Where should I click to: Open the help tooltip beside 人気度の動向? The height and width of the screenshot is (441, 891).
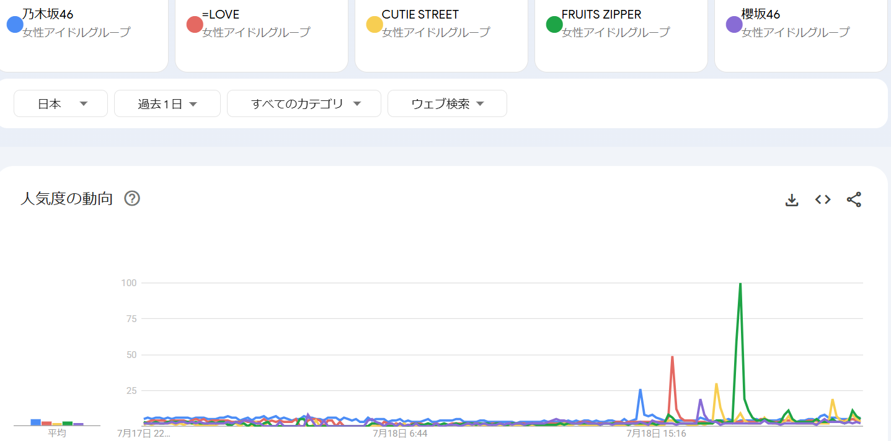[132, 198]
